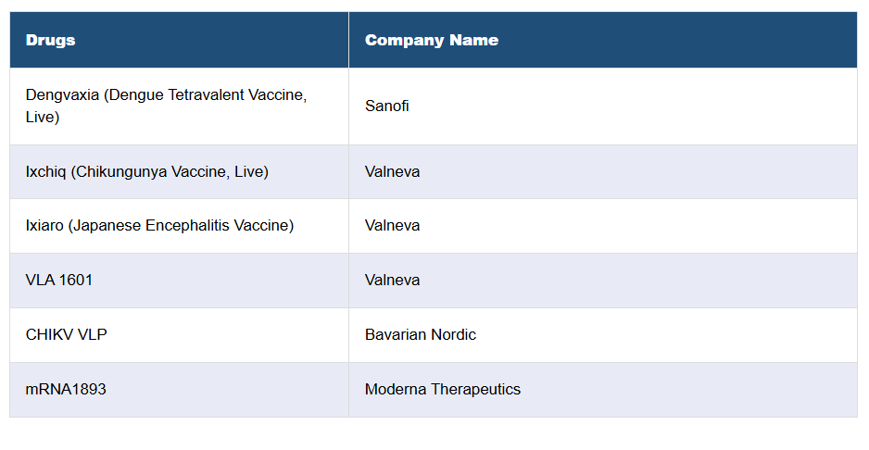This screenshot has height=450, width=869.
Task: Click the Bavarian Nordic company cell
Action: click(x=420, y=334)
